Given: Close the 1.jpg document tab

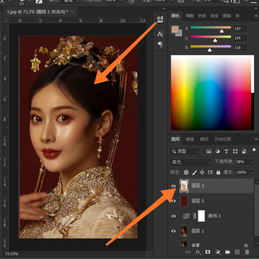Looking at the screenshot, I should pyautogui.click(x=72, y=12).
